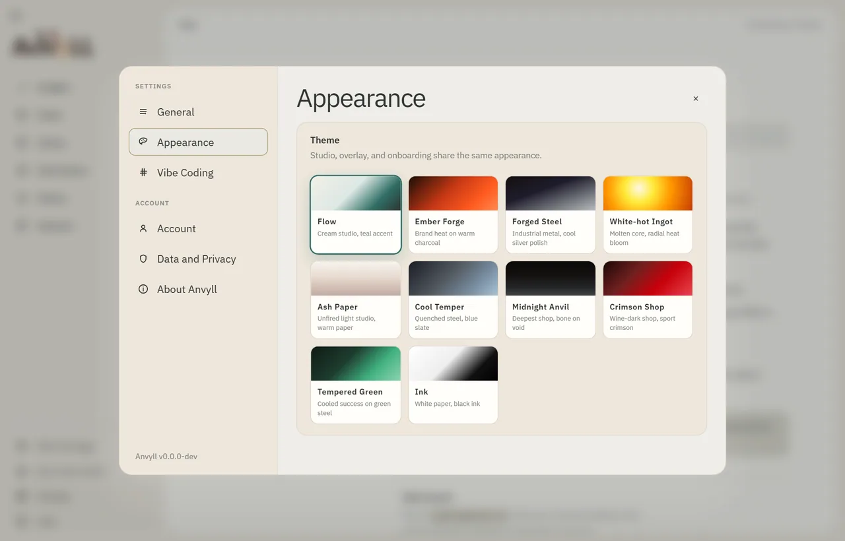Click the Appearance palette icon
The image size is (845, 541).
pyautogui.click(x=143, y=142)
